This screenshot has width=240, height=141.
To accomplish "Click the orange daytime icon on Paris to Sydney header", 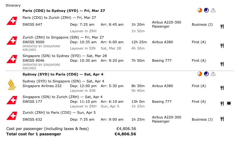I will click(x=200, y=11).
